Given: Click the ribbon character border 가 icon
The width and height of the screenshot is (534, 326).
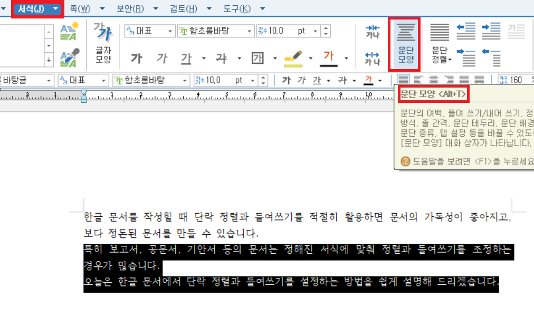Looking at the screenshot, I should pyautogui.click(x=258, y=58).
